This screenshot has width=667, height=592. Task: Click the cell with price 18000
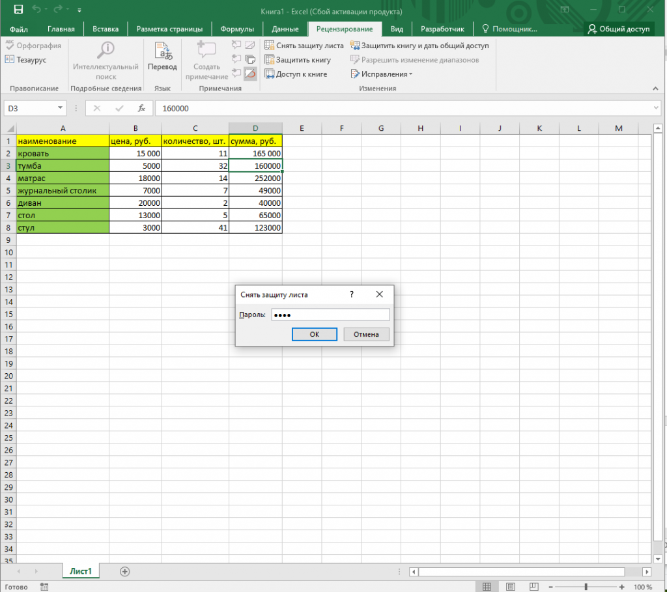(x=135, y=178)
